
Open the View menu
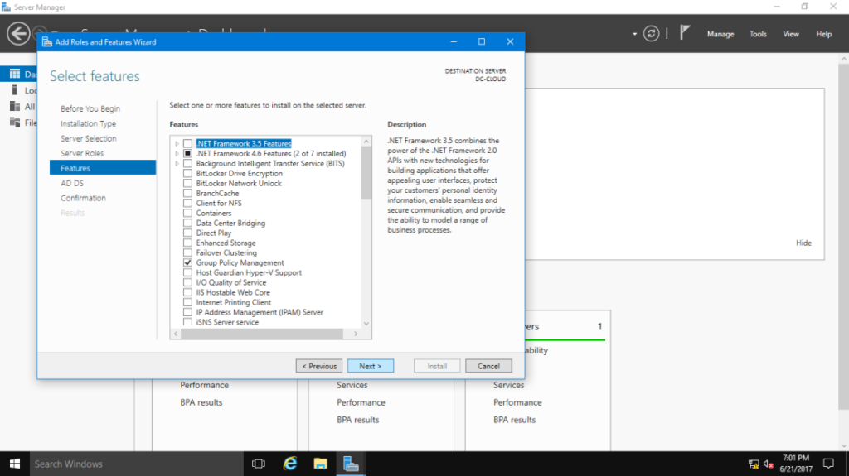click(790, 34)
